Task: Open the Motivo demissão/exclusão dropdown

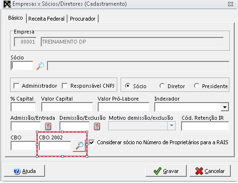Action: [x=171, y=126]
